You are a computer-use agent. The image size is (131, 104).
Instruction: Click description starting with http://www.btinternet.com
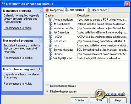click(102, 54)
